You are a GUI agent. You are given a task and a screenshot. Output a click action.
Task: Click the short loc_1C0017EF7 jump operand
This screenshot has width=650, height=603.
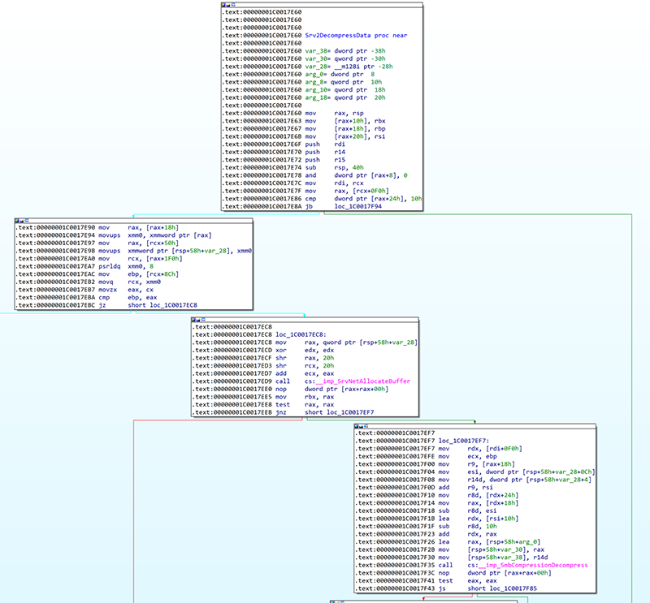(x=352, y=411)
